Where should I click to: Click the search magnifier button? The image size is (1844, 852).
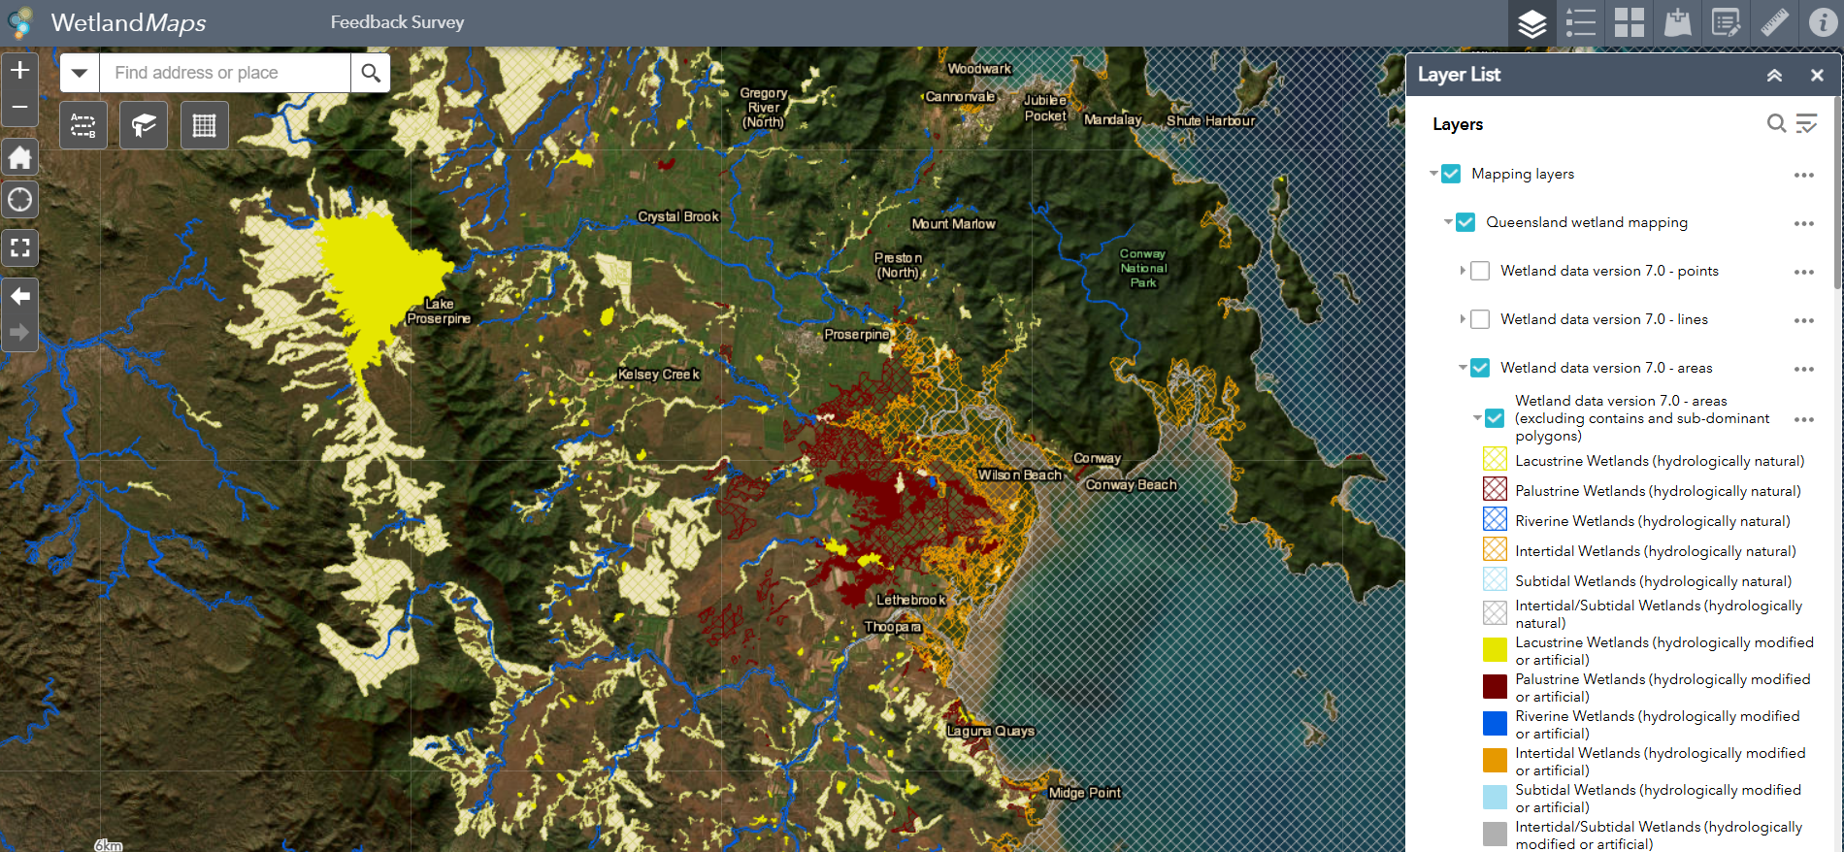(x=371, y=73)
